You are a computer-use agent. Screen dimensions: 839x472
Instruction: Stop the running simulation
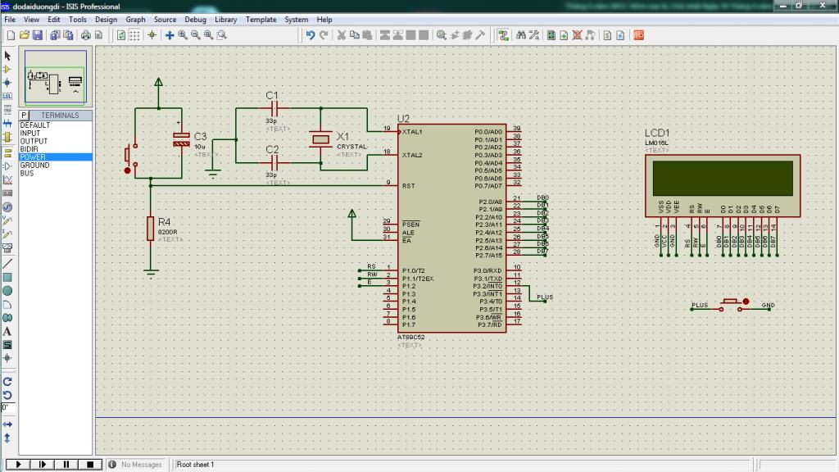(x=90, y=465)
